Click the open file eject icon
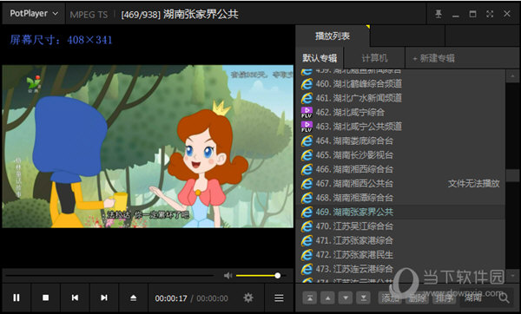 click(x=133, y=298)
